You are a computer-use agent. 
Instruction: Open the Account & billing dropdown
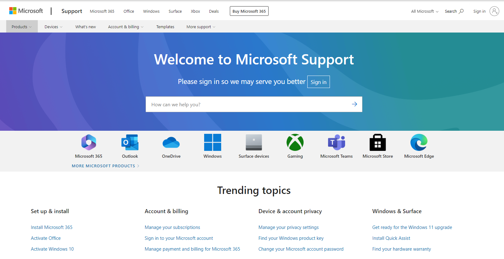(x=125, y=27)
